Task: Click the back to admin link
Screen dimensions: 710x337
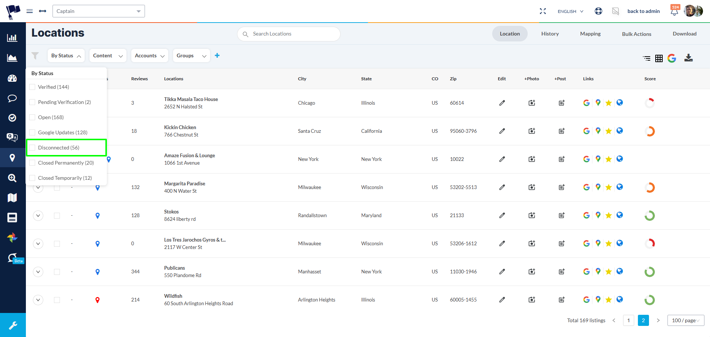Action: click(x=643, y=11)
